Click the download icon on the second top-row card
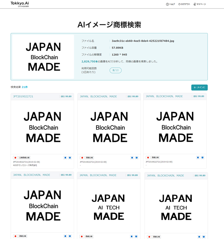 click(x=136, y=158)
